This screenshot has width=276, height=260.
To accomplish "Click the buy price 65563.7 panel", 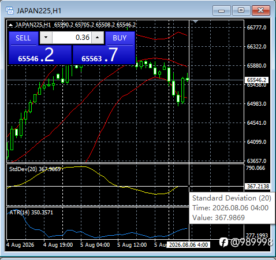I will pos(103,55).
